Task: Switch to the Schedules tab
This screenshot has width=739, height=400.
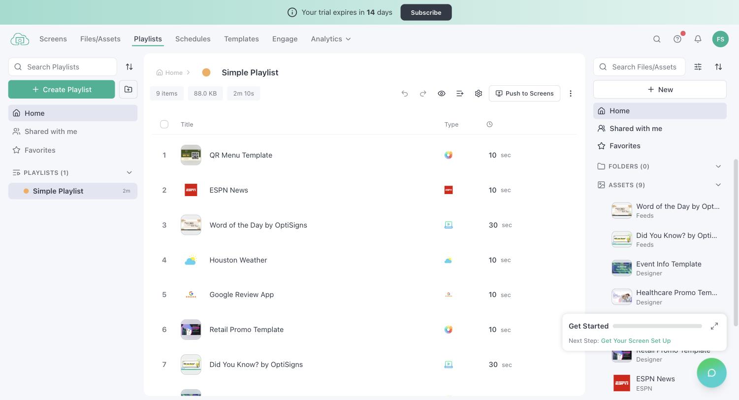Action: pos(193,39)
